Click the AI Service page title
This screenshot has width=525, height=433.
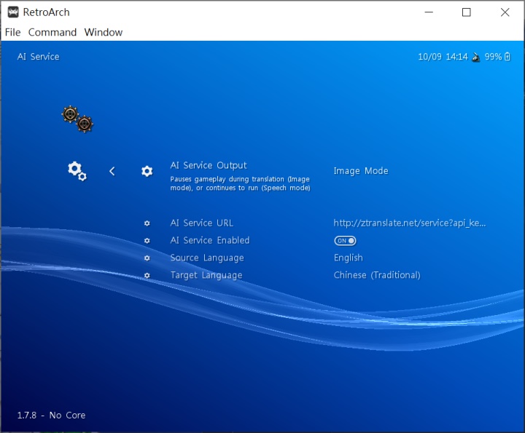coord(38,57)
